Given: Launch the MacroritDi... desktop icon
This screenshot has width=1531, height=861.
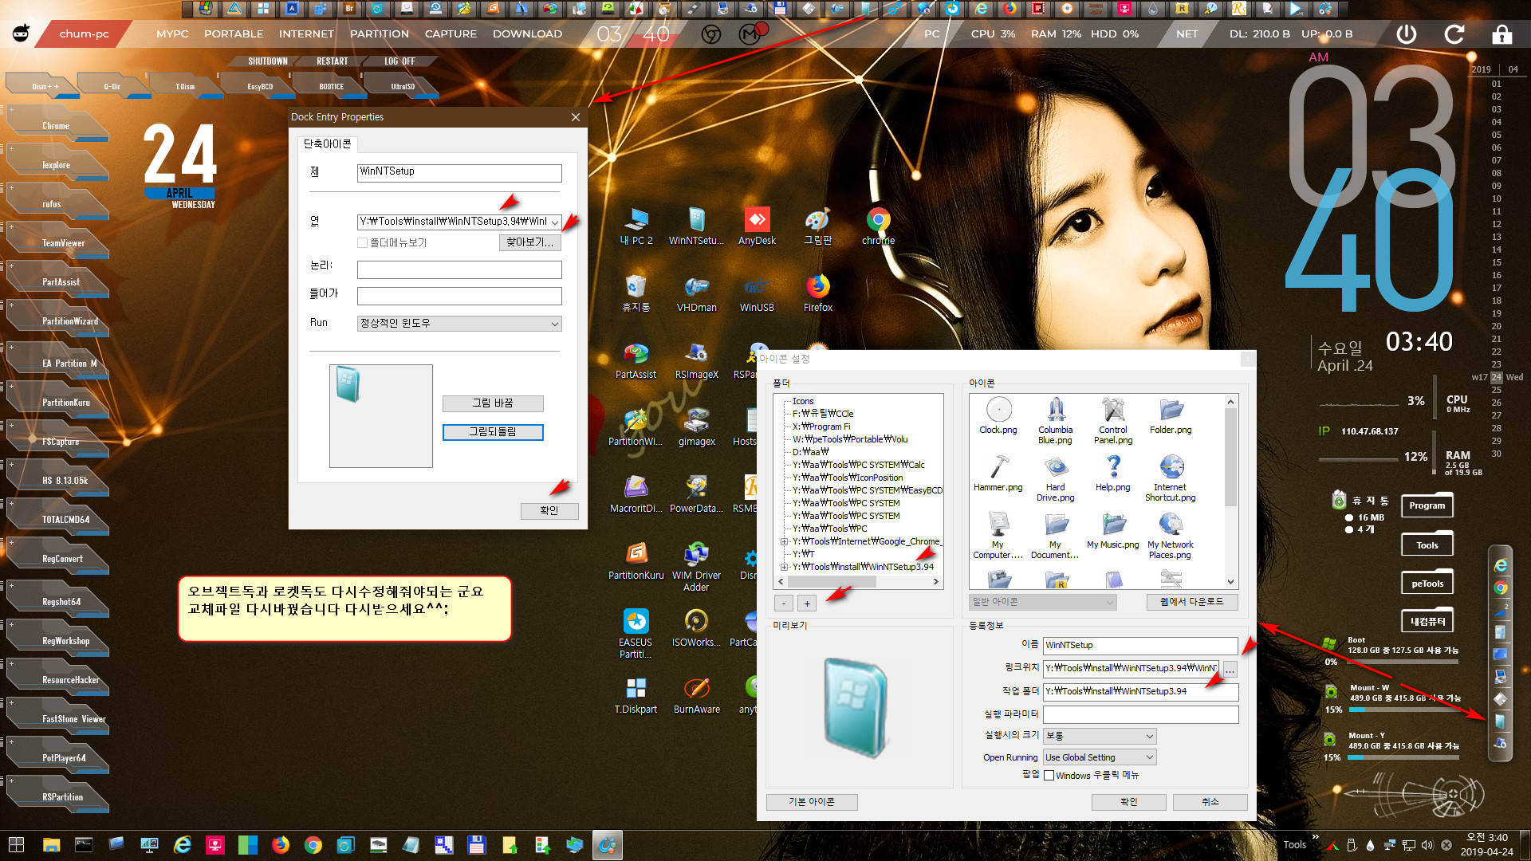Looking at the screenshot, I should click(636, 493).
